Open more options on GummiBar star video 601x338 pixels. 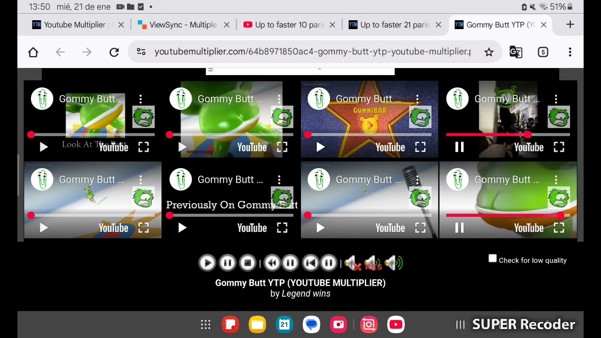point(417,99)
